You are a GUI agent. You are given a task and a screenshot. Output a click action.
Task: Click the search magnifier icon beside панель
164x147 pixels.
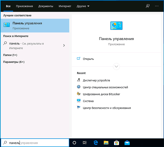(x=5, y=43)
